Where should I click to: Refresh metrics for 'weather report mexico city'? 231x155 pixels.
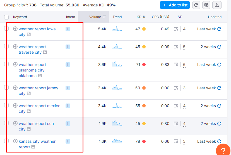[x=219, y=106]
